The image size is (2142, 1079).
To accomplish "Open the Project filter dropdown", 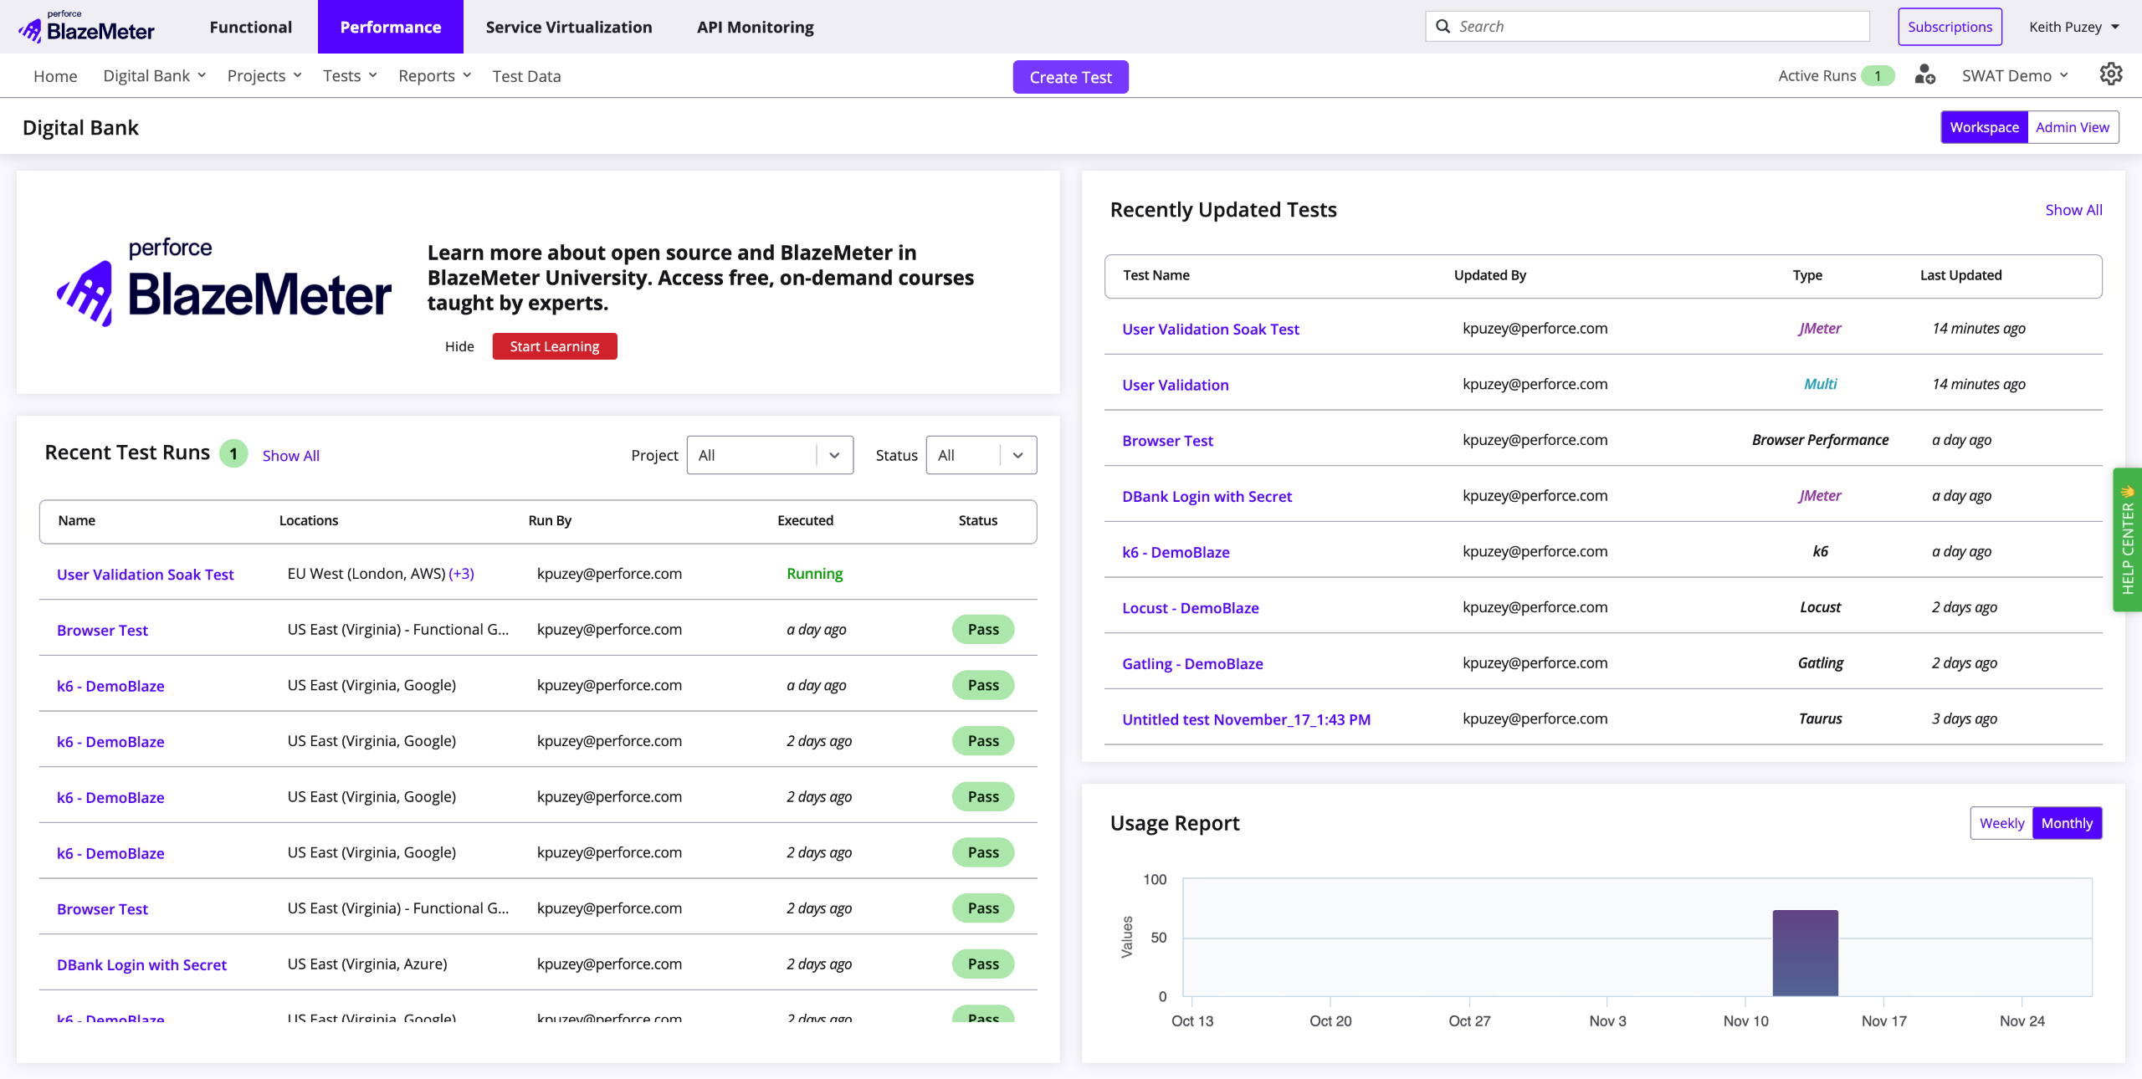I will point(769,455).
